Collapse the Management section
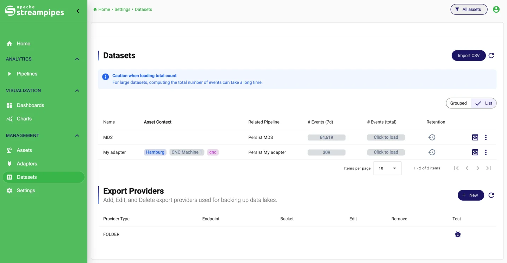The width and height of the screenshot is (507, 263). 77,136
